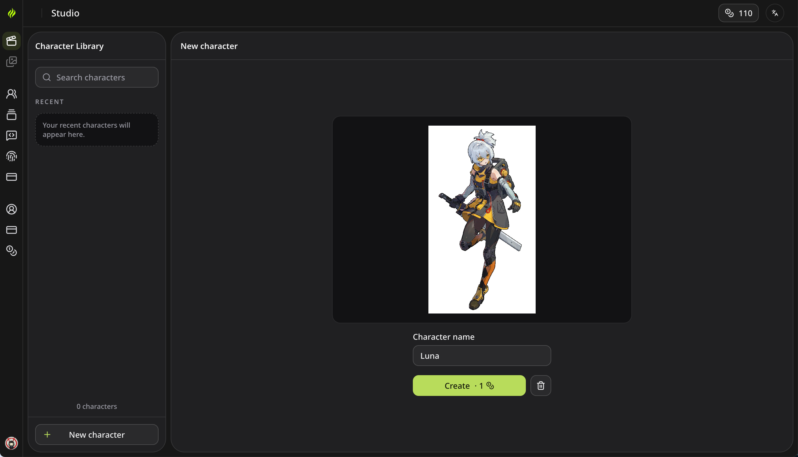Open the card icon below the fingerprint icon

(12, 177)
